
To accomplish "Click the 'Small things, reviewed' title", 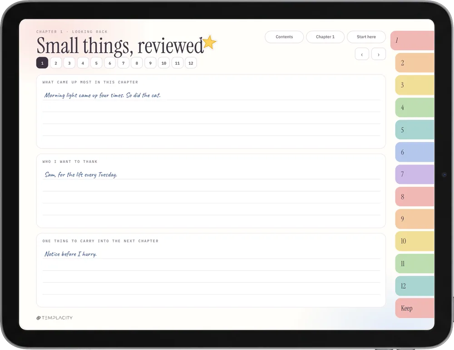I will [120, 46].
